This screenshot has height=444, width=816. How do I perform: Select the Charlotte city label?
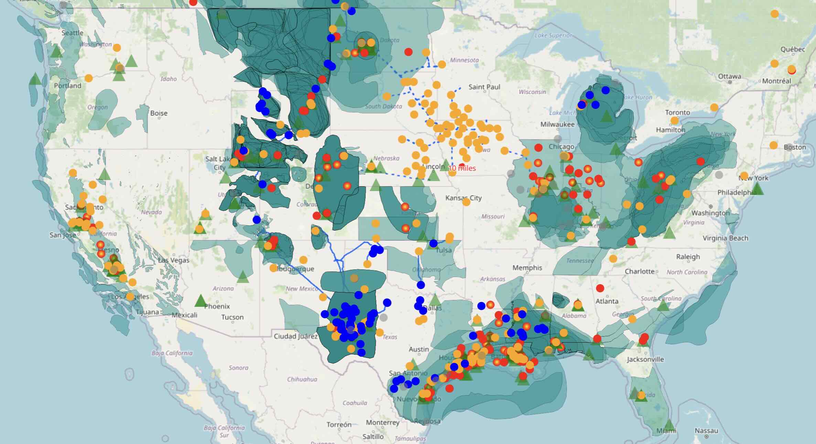pos(640,271)
